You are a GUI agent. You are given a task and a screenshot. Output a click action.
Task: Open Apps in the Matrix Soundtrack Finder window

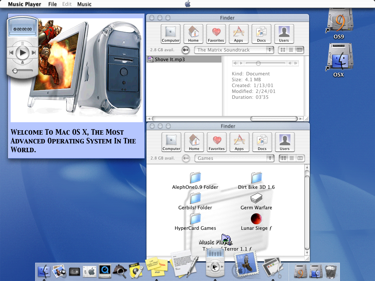point(238,34)
